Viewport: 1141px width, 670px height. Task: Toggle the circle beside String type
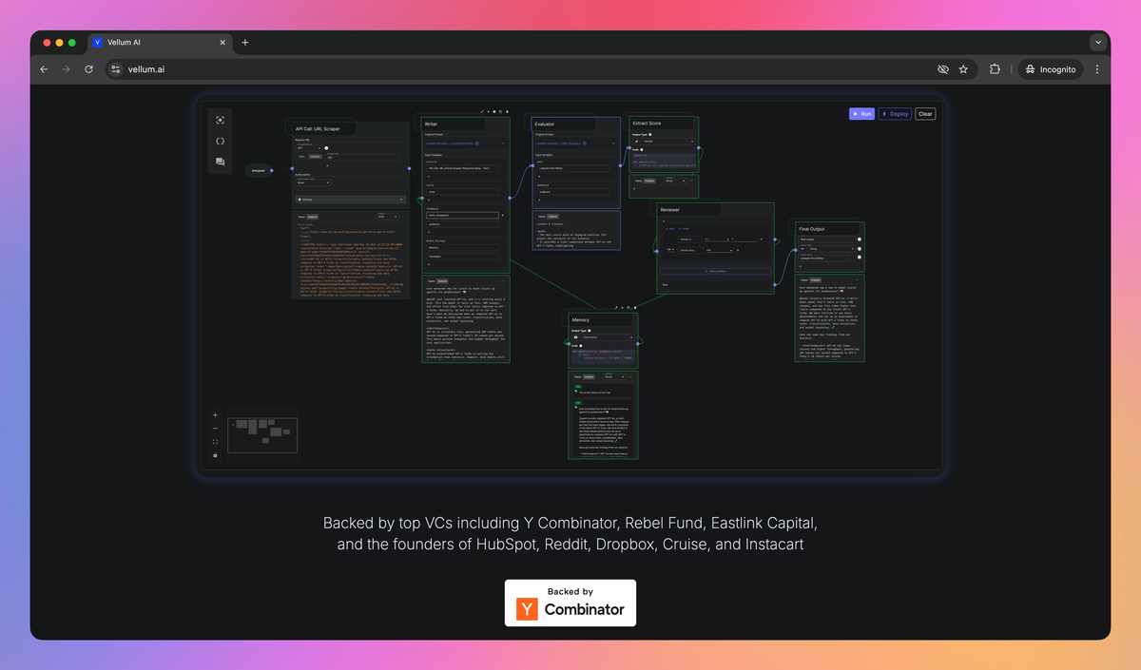860,249
